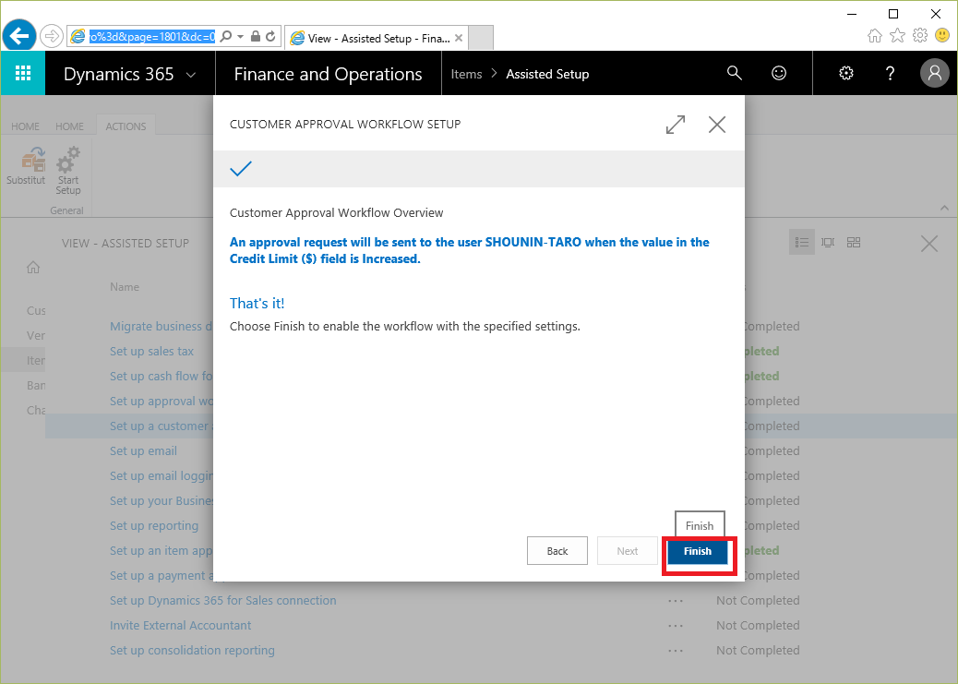Open the browser tools gear icon
The width and height of the screenshot is (958, 684).
pyautogui.click(x=919, y=35)
